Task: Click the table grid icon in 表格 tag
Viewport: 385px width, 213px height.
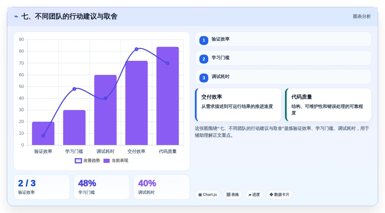Action: tap(228, 194)
